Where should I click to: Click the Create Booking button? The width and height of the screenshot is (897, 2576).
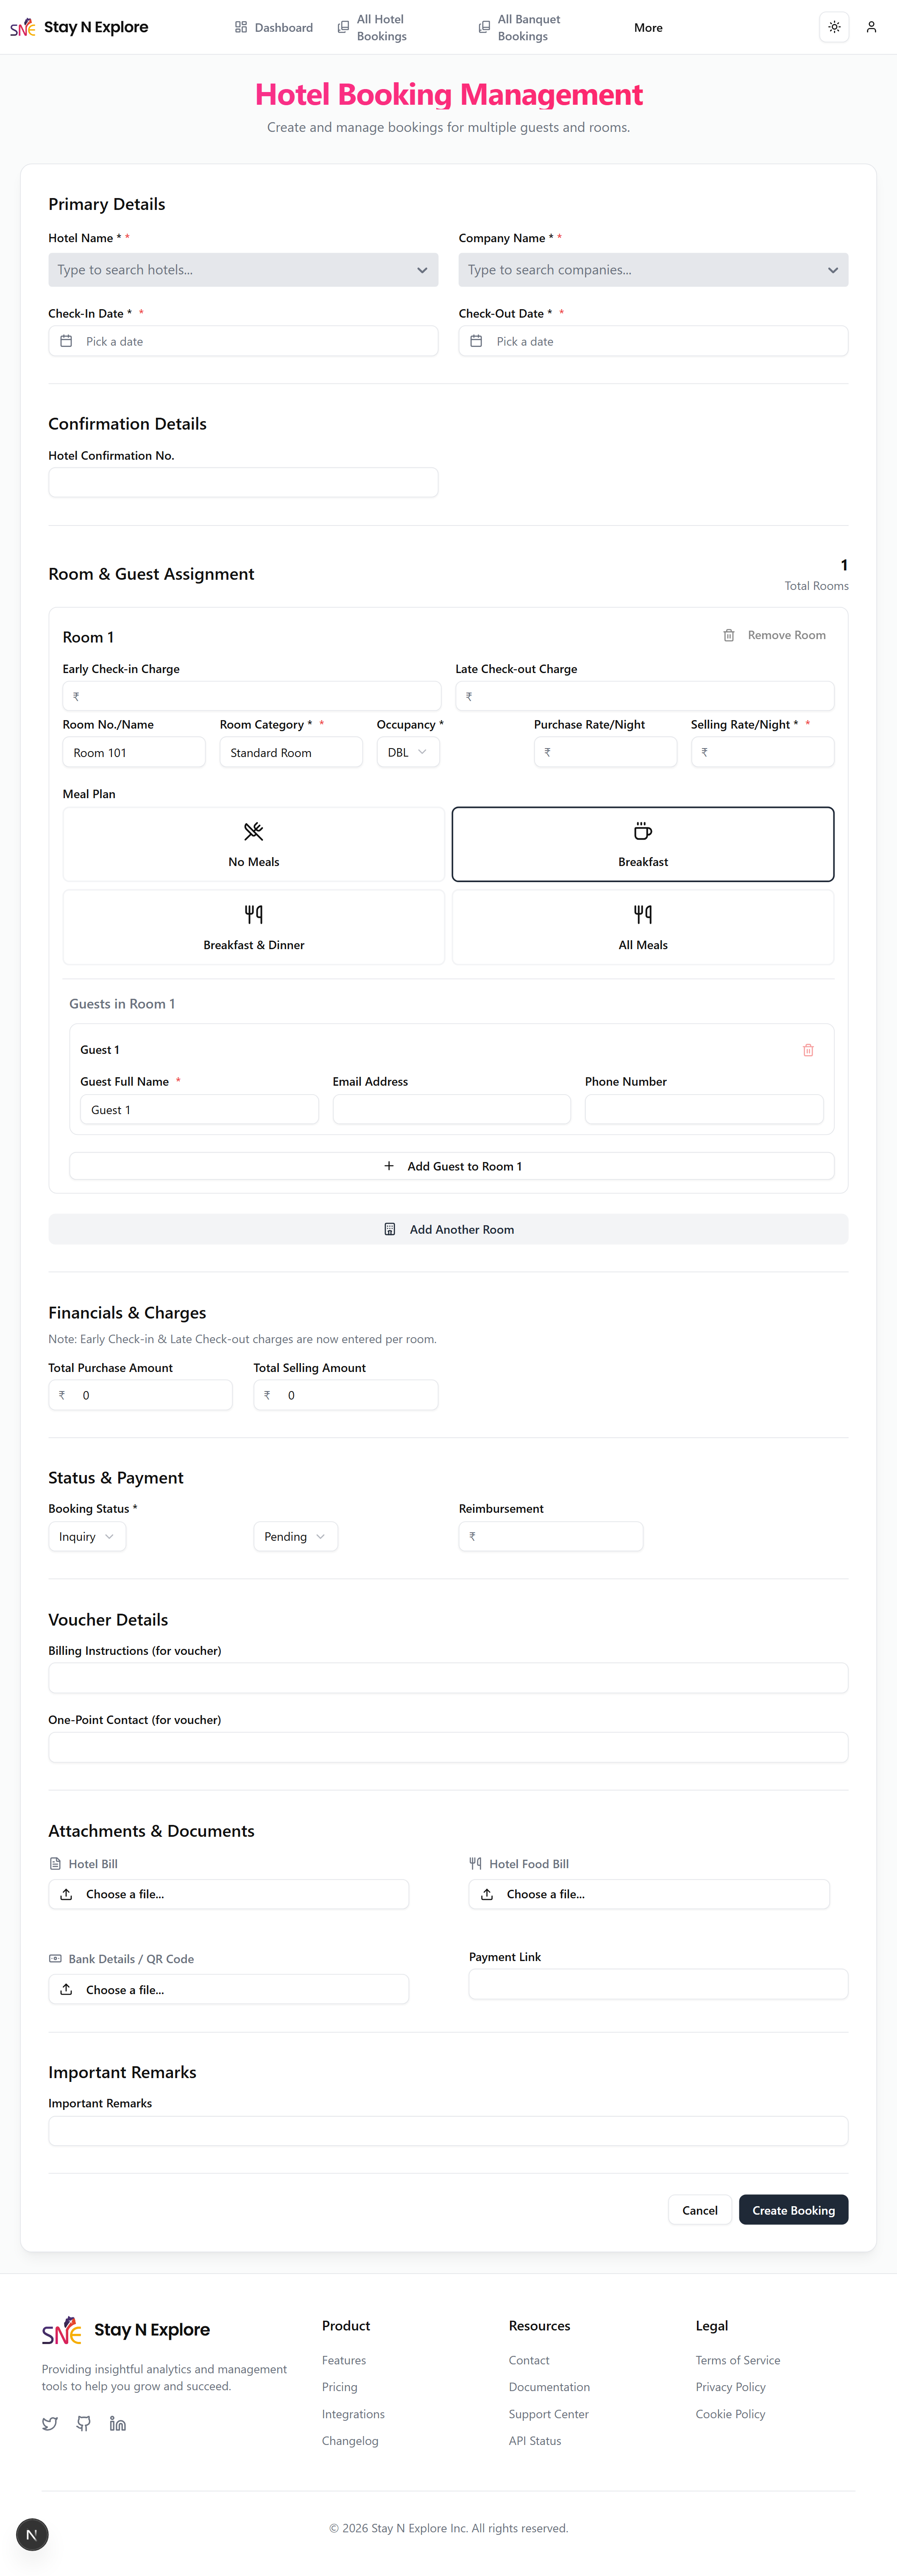[793, 2210]
